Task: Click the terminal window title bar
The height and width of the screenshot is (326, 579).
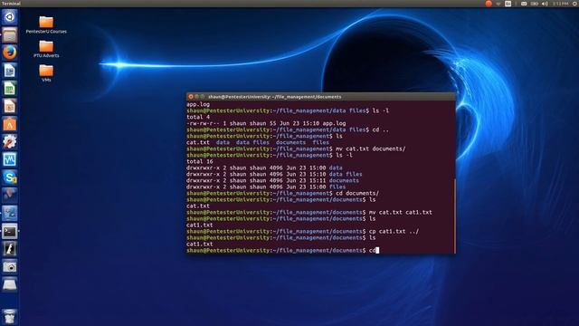Action: (x=321, y=97)
